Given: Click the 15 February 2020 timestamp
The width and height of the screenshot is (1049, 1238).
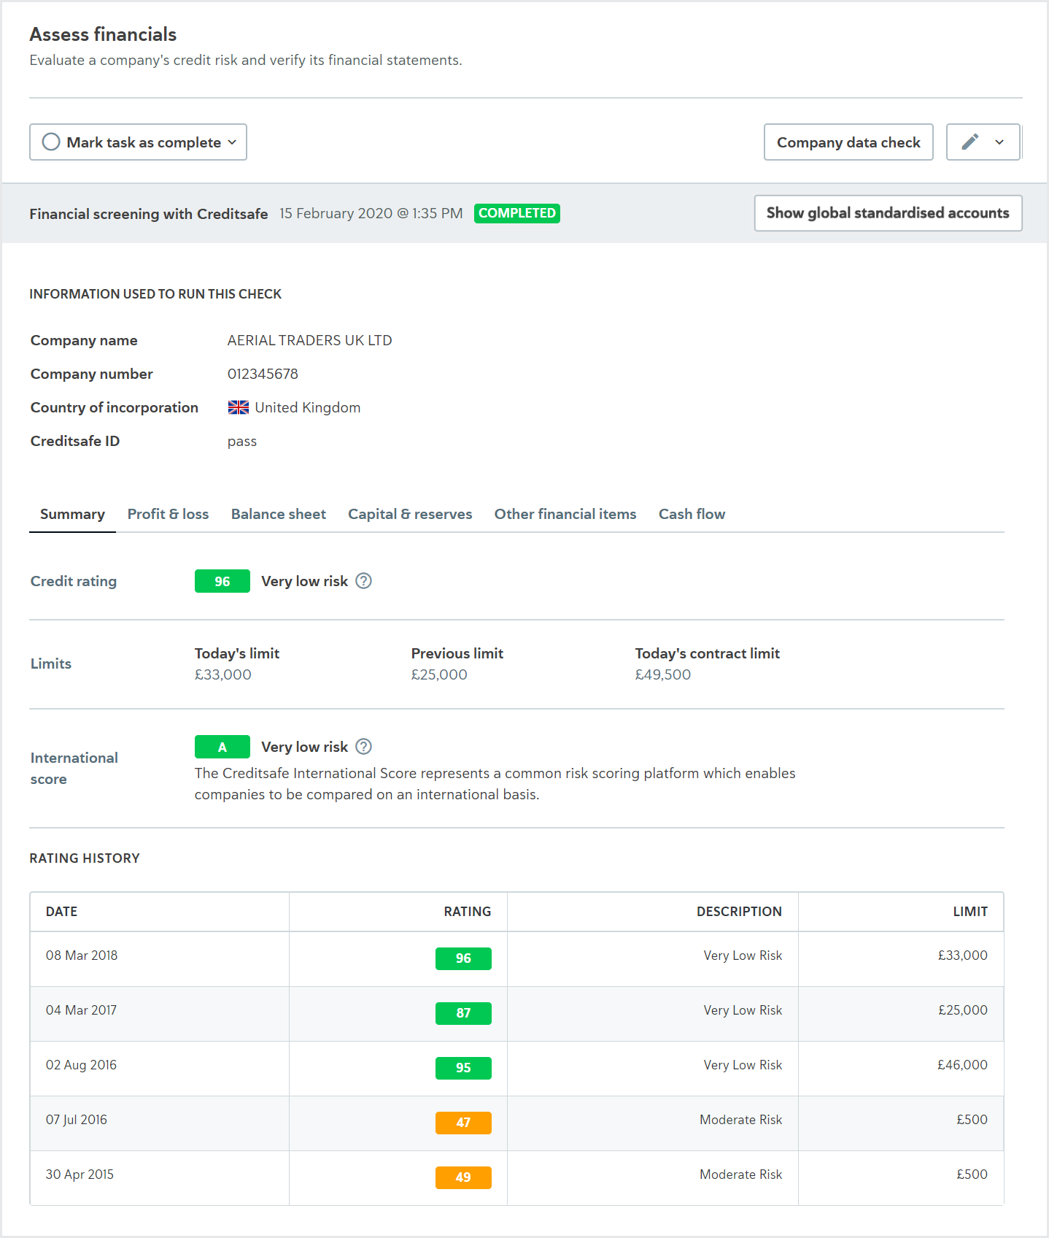Looking at the screenshot, I should pos(371,213).
